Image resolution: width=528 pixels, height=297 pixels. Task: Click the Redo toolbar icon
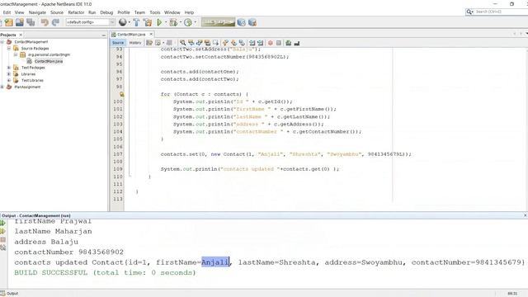coord(55,22)
